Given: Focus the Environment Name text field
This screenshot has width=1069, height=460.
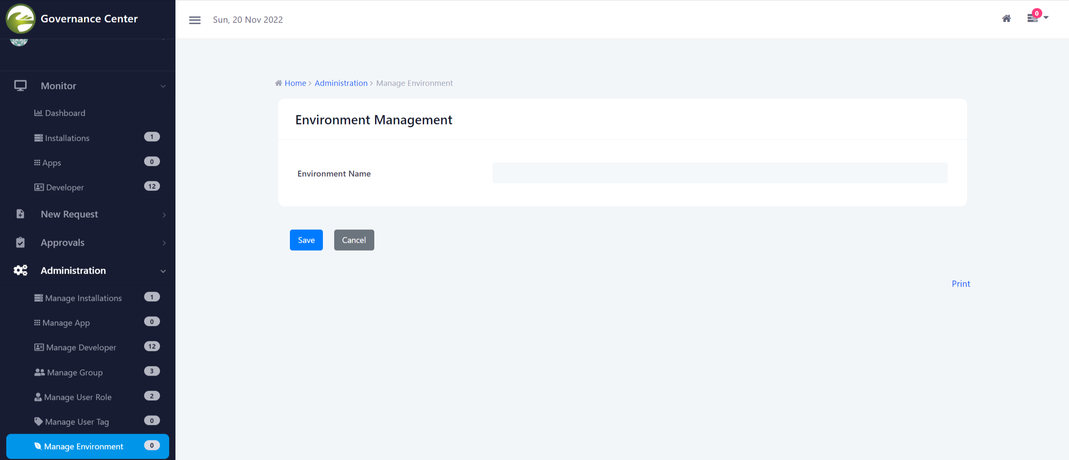Looking at the screenshot, I should (720, 173).
